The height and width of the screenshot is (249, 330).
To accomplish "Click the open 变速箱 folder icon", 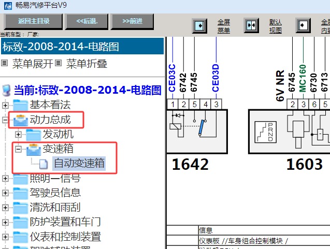I will 34,150.
